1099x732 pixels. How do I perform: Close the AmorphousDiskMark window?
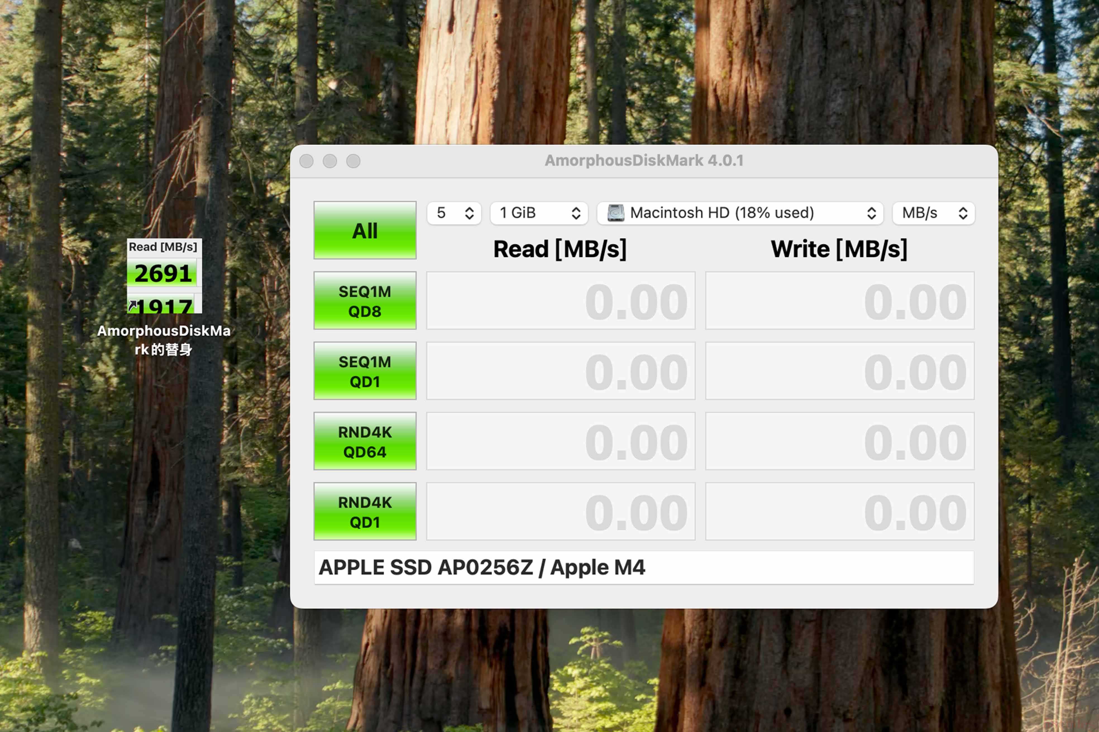tap(307, 161)
